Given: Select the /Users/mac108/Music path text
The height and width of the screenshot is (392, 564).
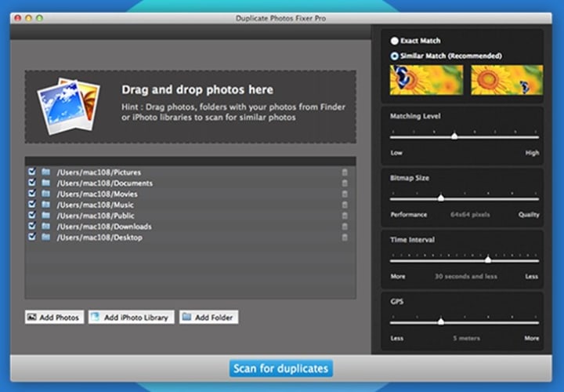Looking at the screenshot, I should click(96, 205).
